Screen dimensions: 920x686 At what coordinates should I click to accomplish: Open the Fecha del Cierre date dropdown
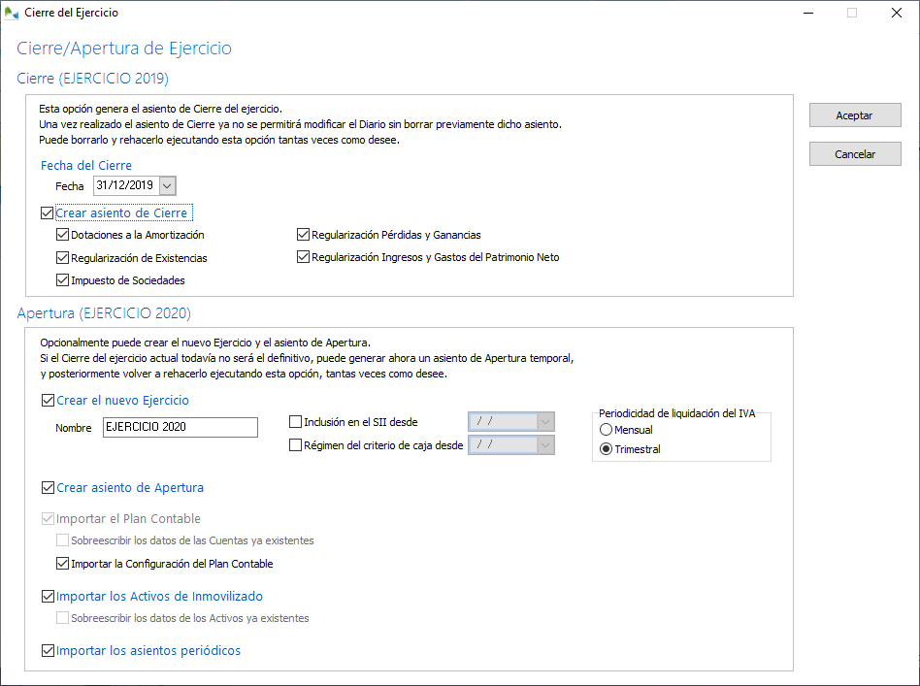click(167, 185)
